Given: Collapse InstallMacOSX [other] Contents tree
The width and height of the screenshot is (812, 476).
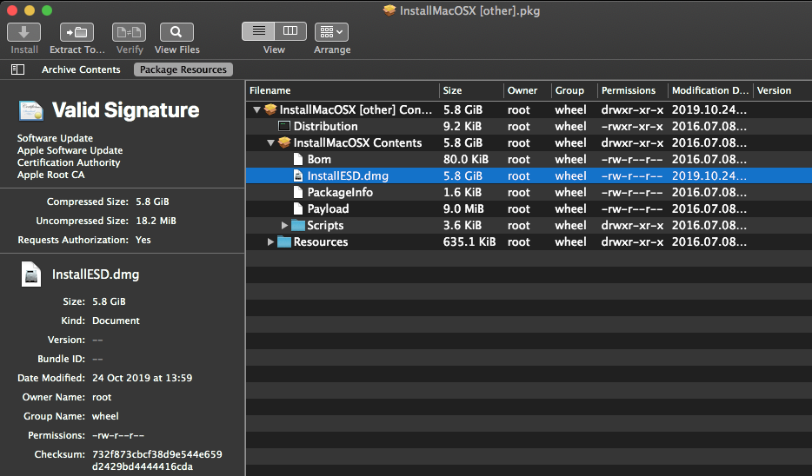Looking at the screenshot, I should (x=256, y=109).
